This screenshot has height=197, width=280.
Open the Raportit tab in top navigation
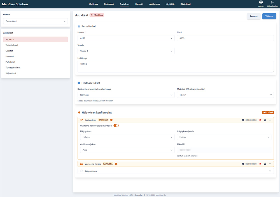click(139, 4)
